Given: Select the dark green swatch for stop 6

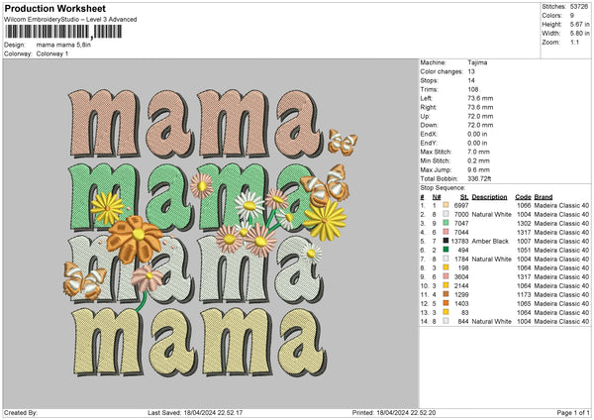Looking at the screenshot, I should [445, 250].
